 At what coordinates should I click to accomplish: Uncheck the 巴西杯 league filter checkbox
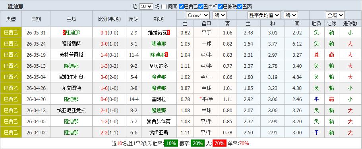(201, 6)
